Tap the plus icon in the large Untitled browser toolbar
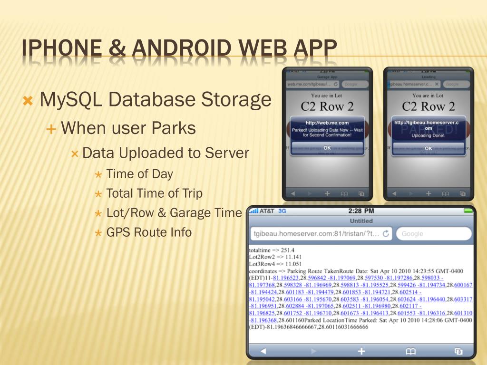Image resolution: width=487 pixels, height=365 pixels. 361,351
